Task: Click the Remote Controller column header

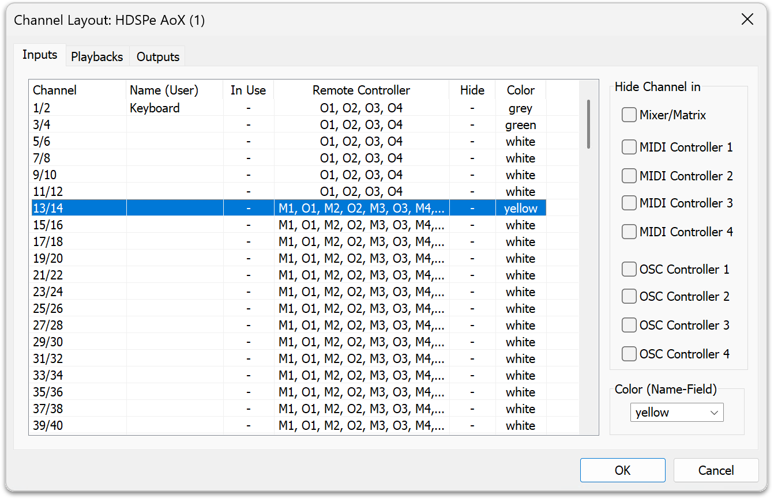Action: (x=361, y=90)
